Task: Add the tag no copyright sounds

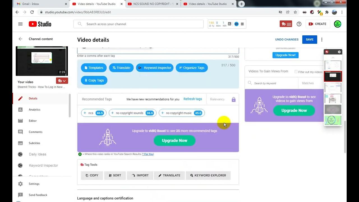Action: click(132, 113)
